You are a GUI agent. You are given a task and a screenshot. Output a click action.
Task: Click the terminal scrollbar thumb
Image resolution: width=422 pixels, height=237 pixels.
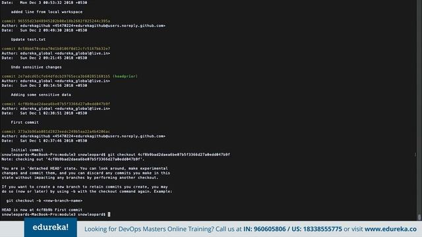click(x=419, y=217)
